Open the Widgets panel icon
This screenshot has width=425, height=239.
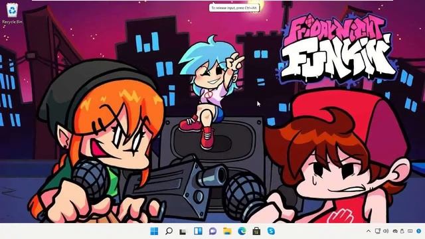tap(198, 231)
